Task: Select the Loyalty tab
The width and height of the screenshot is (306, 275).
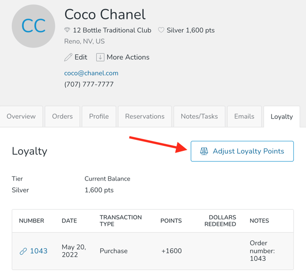Action: (281, 117)
